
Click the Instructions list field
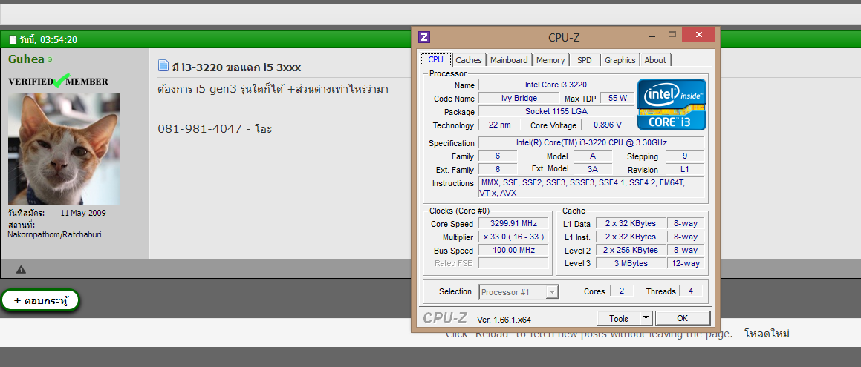pyautogui.click(x=591, y=188)
